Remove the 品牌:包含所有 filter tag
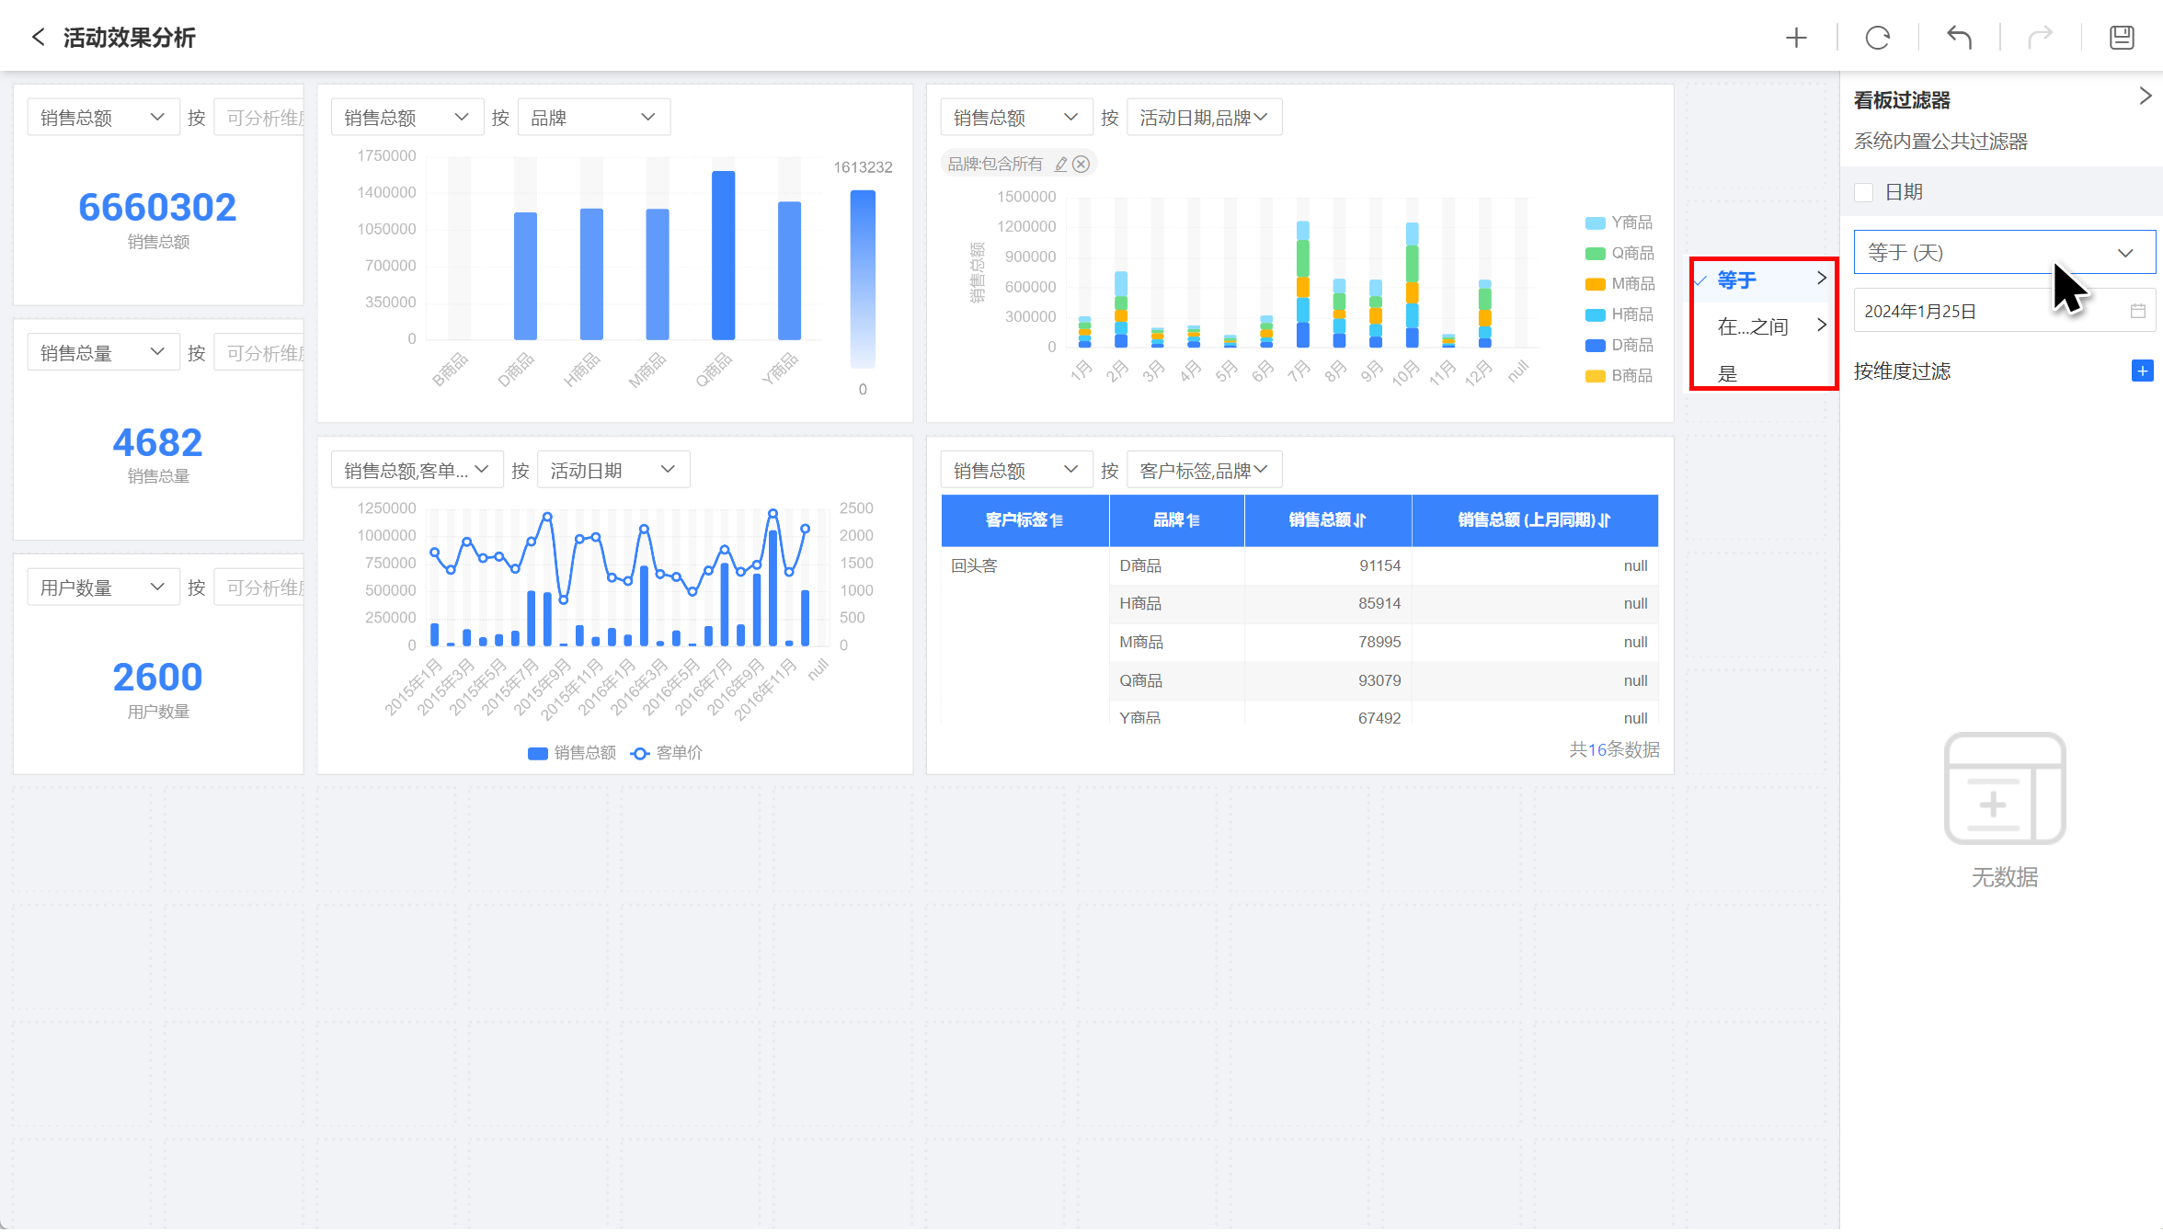The image size is (2163, 1232). 1081,164
